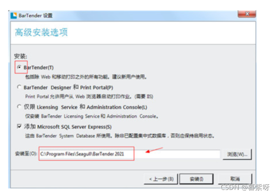Toggle the Microsoft SQL Server Express checkbox
This screenshot has width=275, height=194.
(x=19, y=126)
